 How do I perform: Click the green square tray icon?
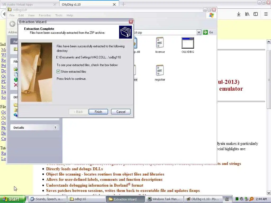tap(237, 199)
